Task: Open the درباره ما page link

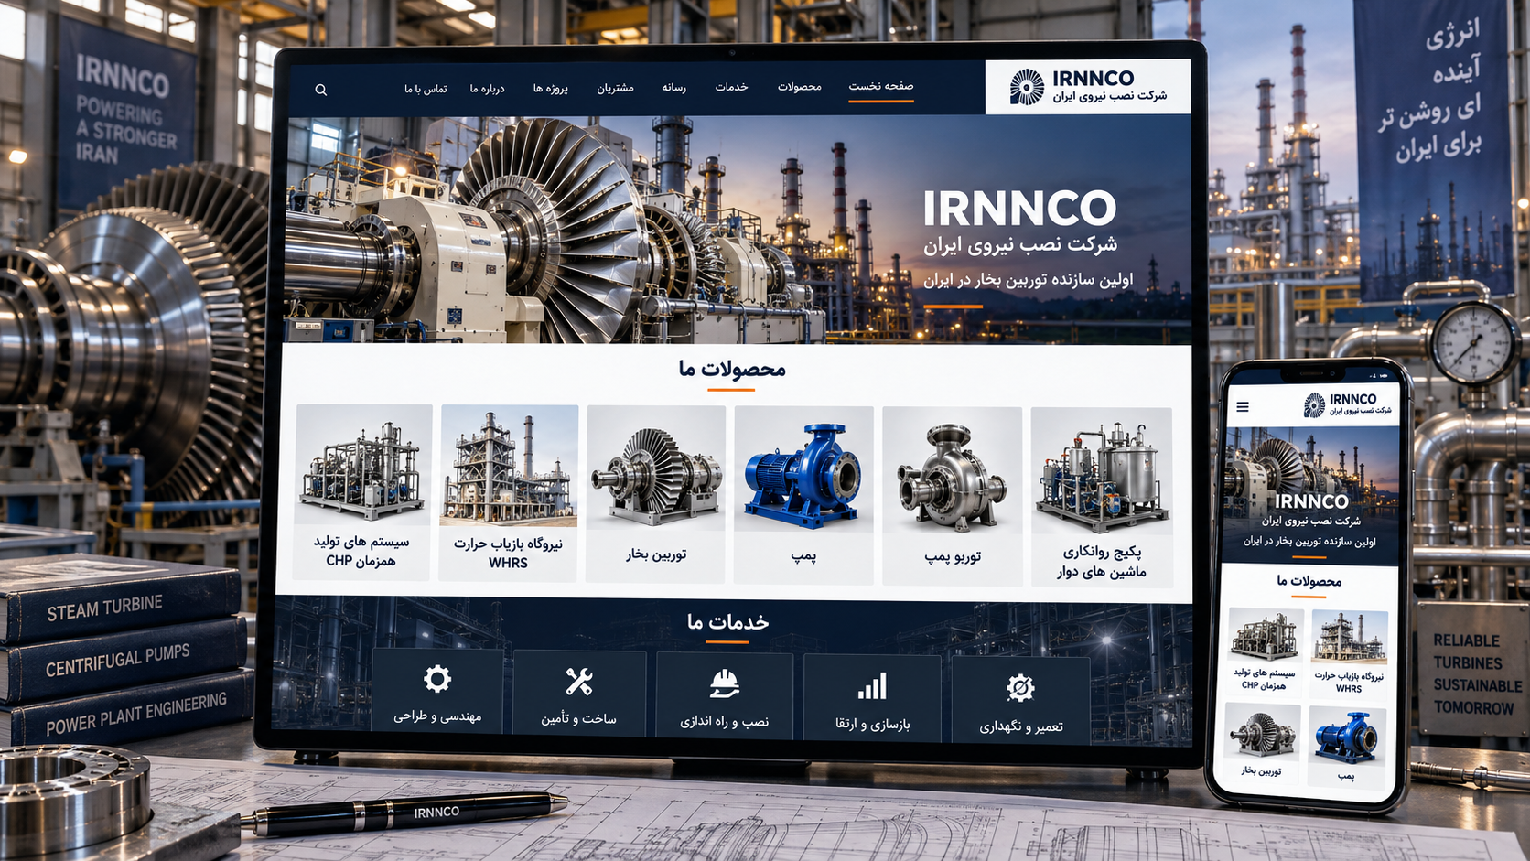Action: tap(487, 89)
